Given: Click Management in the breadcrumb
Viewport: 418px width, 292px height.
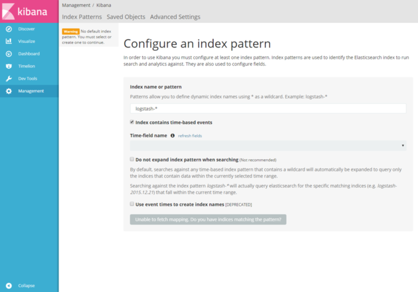Looking at the screenshot, I should 76,5.
